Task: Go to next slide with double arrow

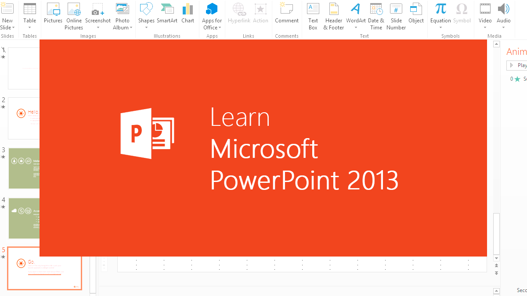Action: pyautogui.click(x=496, y=273)
